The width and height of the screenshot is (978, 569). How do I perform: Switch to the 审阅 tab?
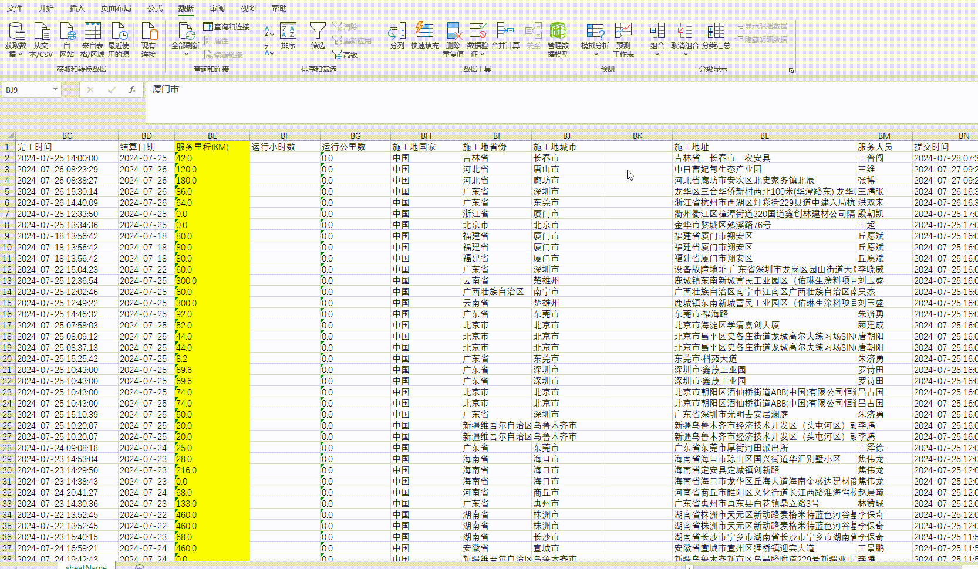click(x=217, y=8)
